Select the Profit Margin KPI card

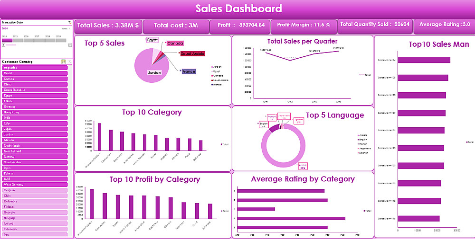coord(304,26)
